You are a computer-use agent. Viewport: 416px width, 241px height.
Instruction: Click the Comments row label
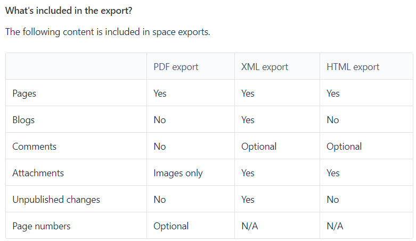(34, 147)
